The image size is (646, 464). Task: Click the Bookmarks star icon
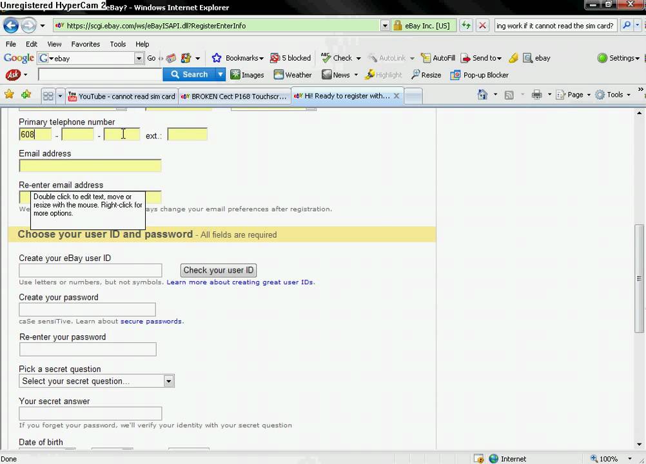click(216, 58)
